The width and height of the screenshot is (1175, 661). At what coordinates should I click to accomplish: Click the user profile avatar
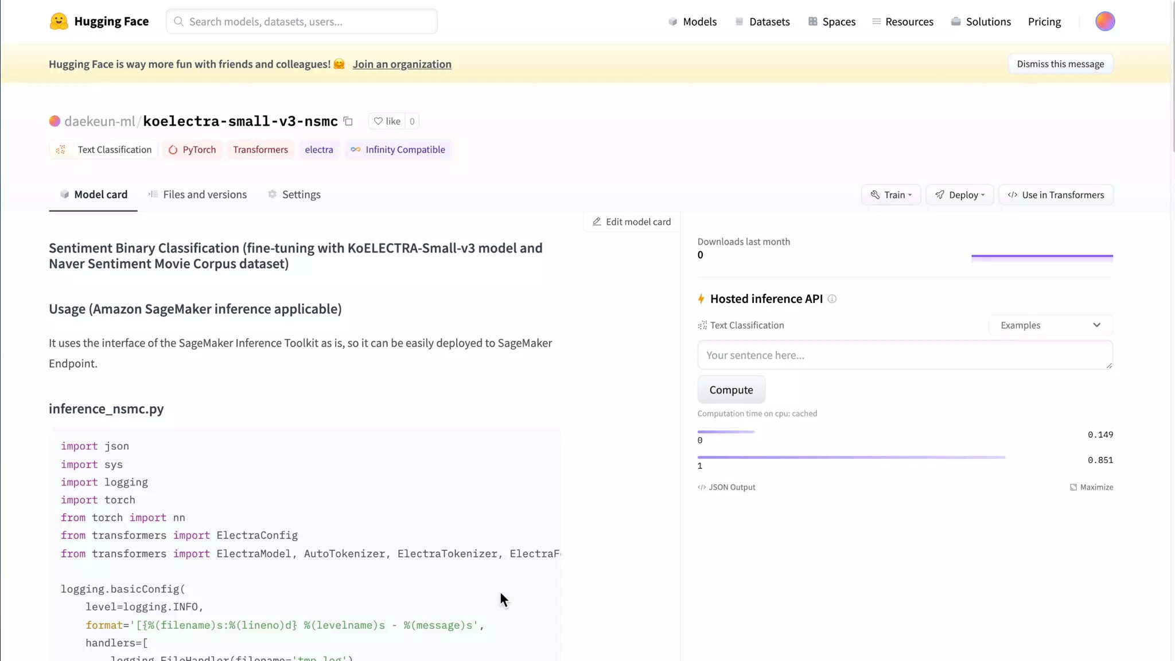[1104, 21]
